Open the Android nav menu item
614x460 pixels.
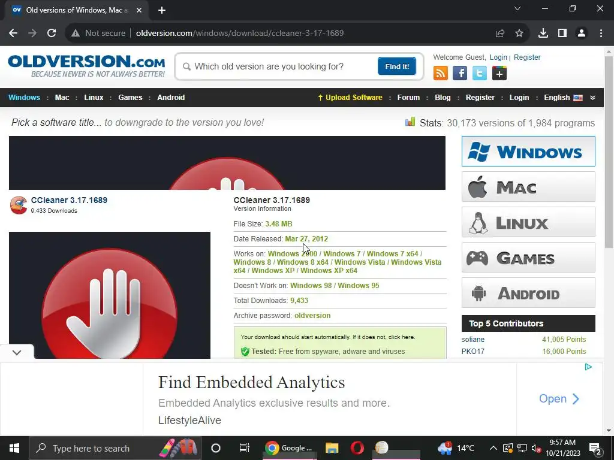coord(171,98)
